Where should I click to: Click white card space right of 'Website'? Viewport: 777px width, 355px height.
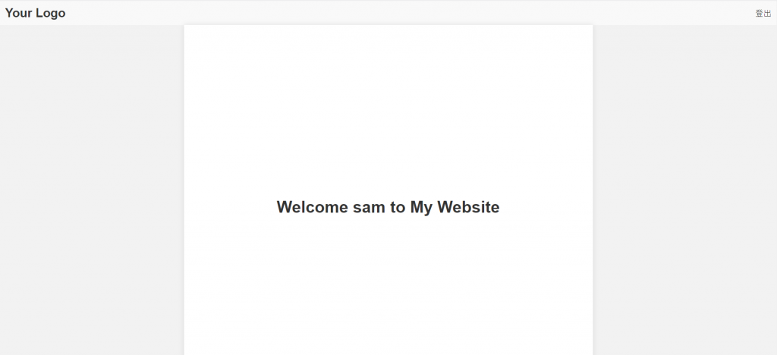tap(546, 207)
